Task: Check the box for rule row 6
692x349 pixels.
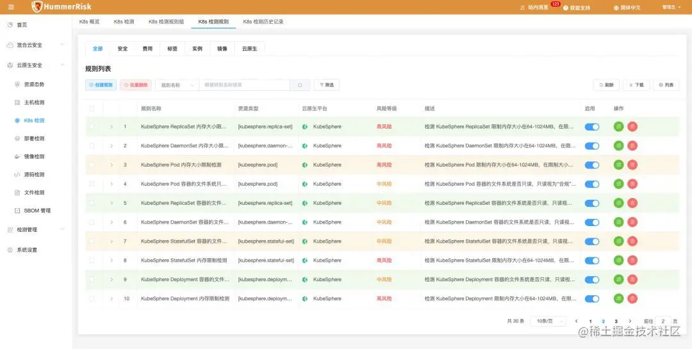Action: 92,222
